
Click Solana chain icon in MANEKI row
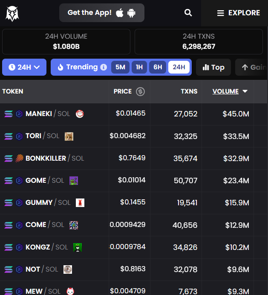point(9,114)
